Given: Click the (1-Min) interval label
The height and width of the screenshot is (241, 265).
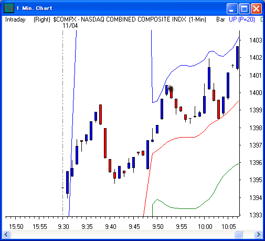Looking at the screenshot, I should [197, 19].
